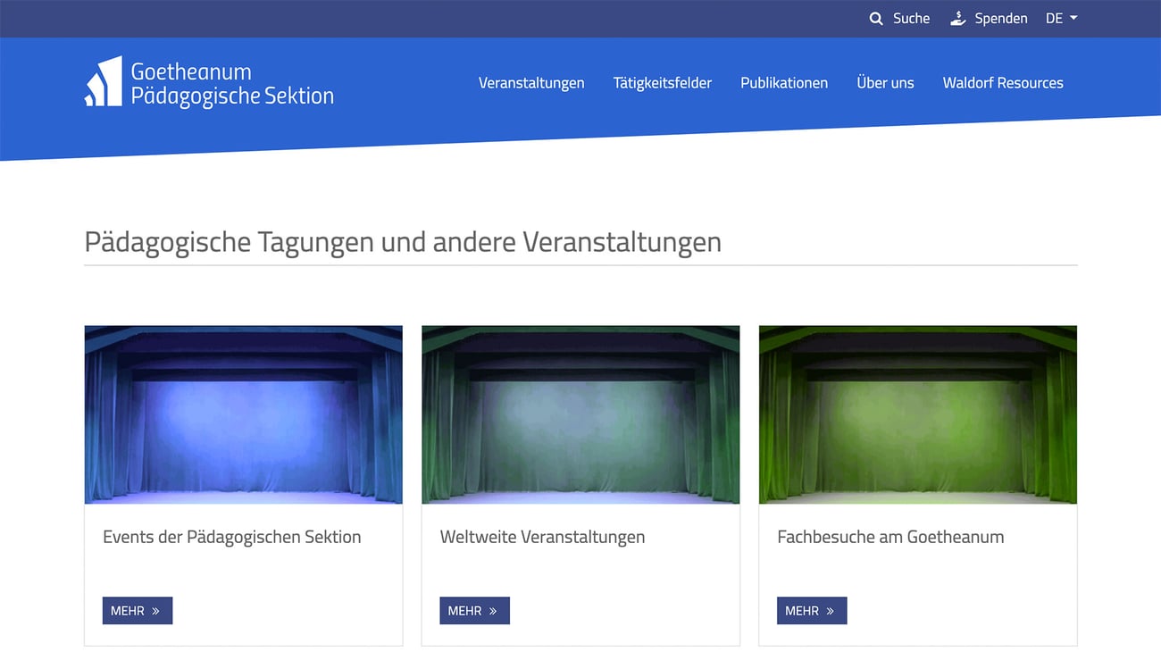Click the search magnifier icon
Screen dimensions: 1161x652
coord(876,19)
